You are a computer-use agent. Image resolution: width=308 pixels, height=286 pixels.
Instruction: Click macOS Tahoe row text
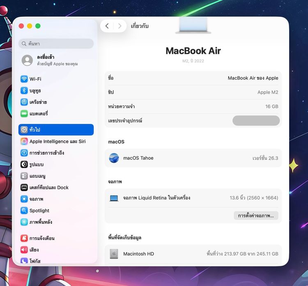(x=138, y=158)
